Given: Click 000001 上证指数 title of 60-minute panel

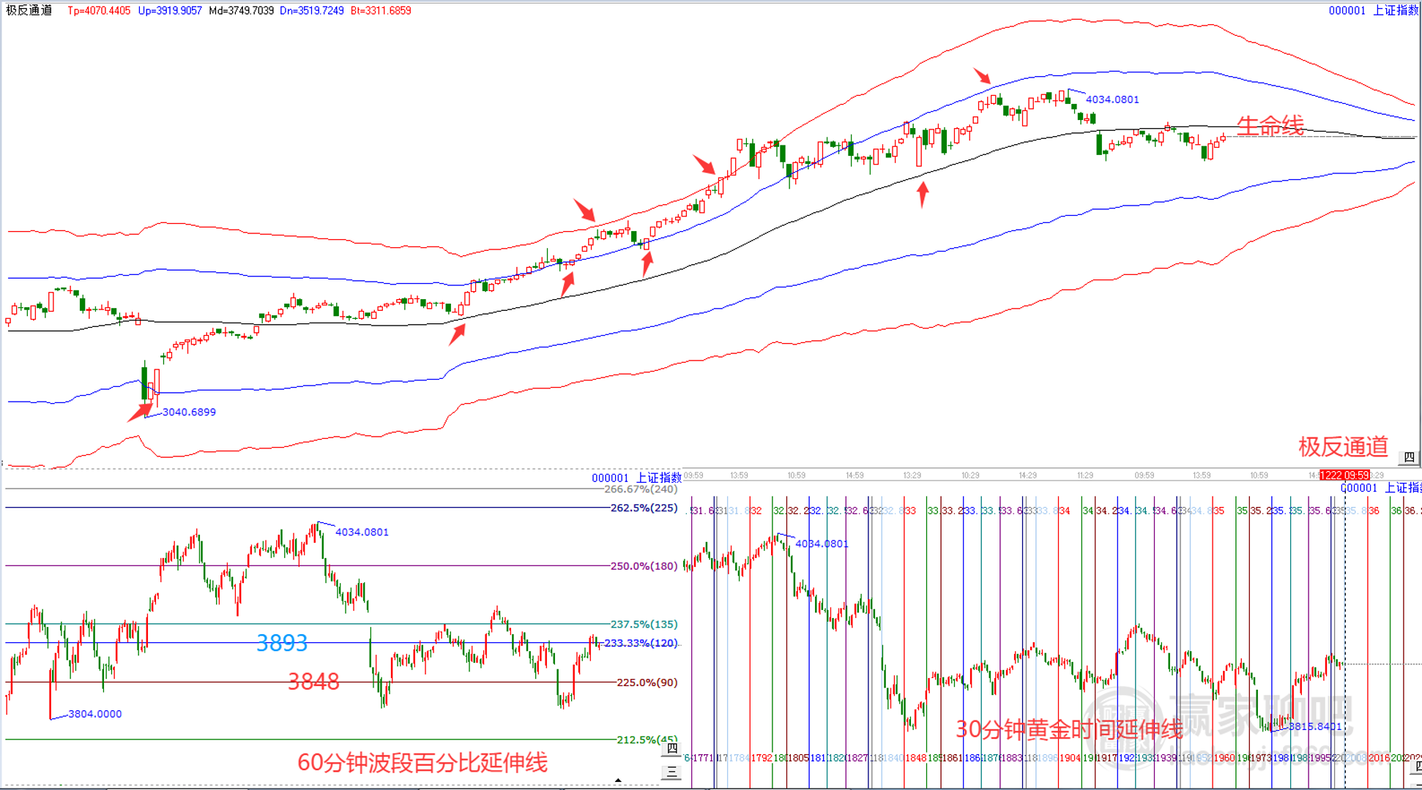Looking at the screenshot, I should (636, 478).
